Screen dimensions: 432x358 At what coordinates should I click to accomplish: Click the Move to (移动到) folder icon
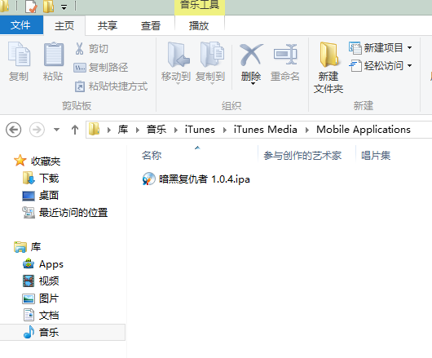(x=178, y=55)
